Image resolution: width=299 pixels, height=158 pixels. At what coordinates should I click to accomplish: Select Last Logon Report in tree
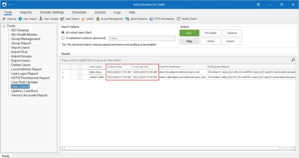click(x=25, y=74)
